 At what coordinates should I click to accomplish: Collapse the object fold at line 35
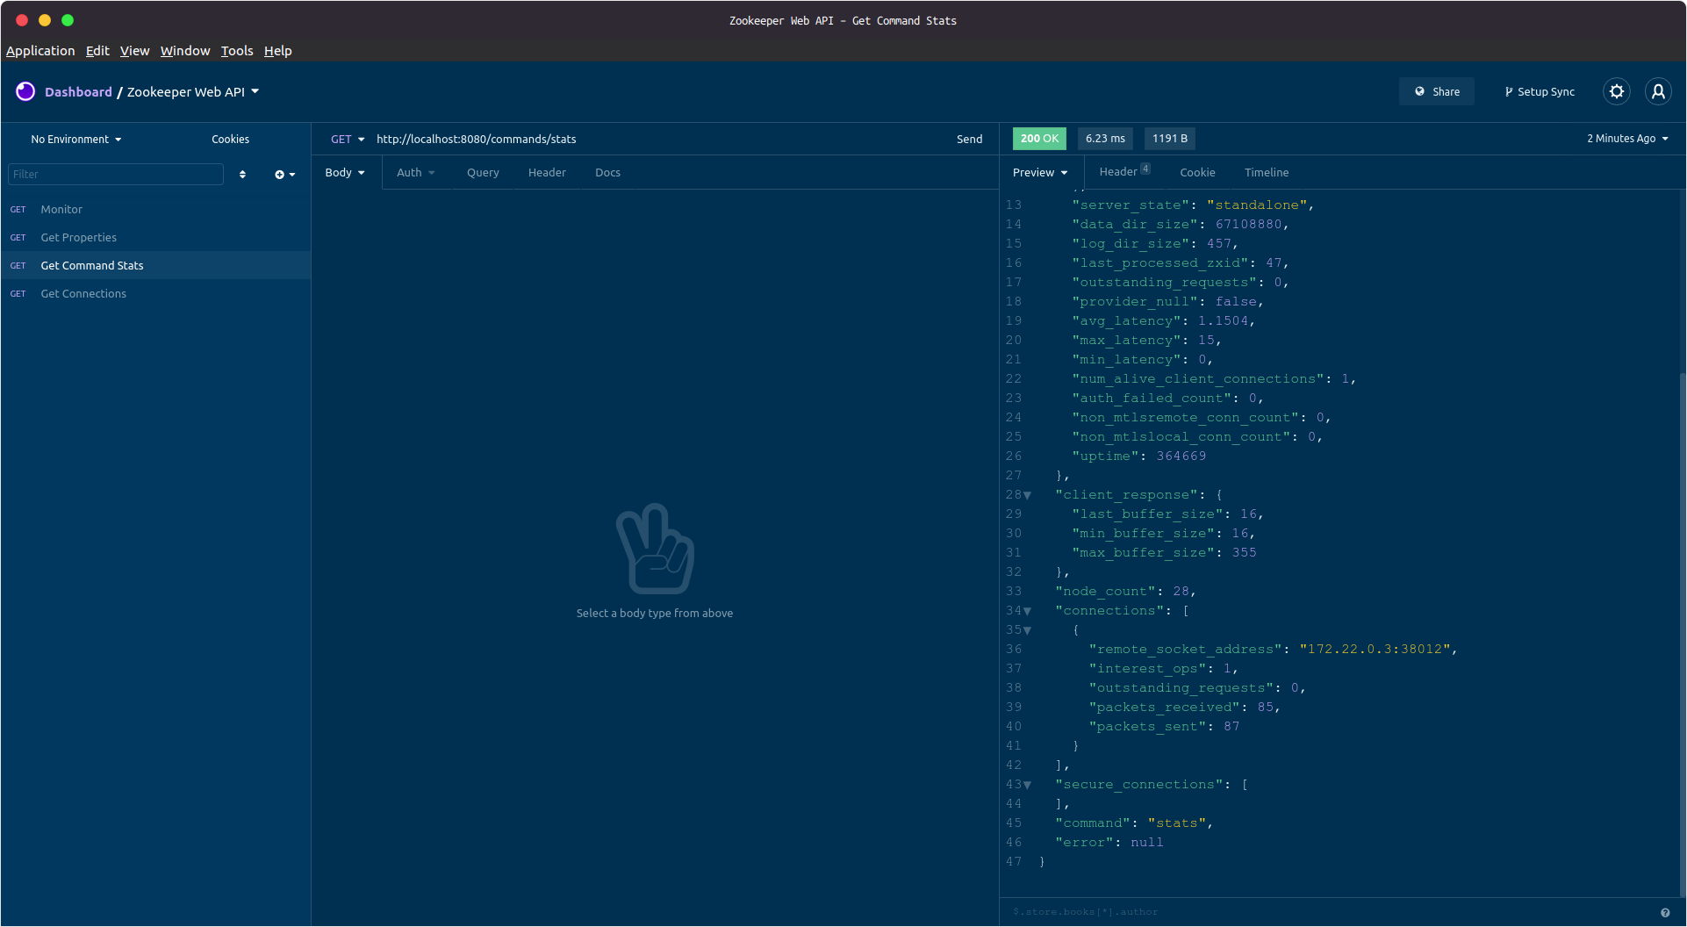pyautogui.click(x=1028, y=630)
